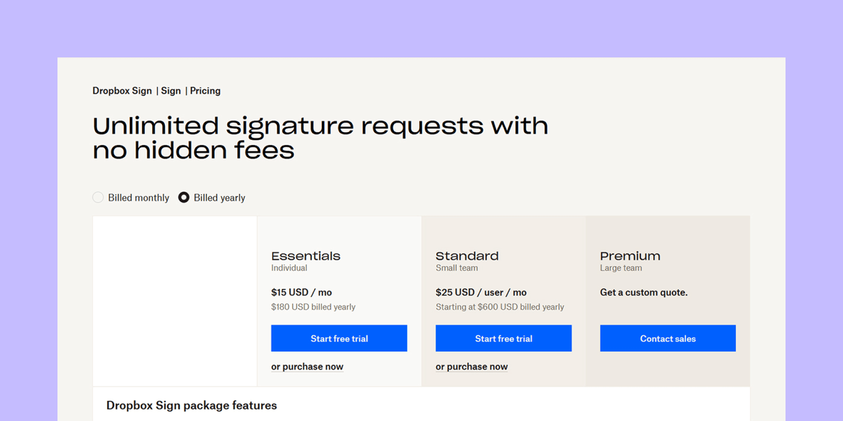
Task: Select the Billed yearly radio button
Action: tap(184, 198)
